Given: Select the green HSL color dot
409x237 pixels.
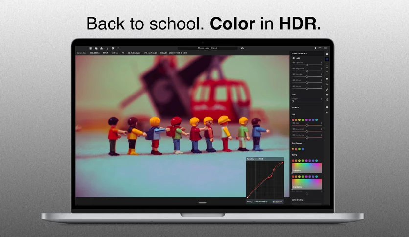Looking at the screenshot, I should (303, 120).
